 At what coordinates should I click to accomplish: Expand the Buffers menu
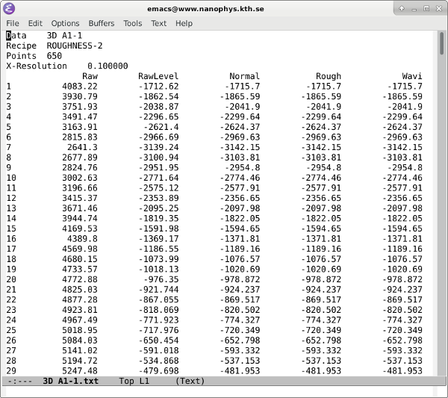click(102, 23)
